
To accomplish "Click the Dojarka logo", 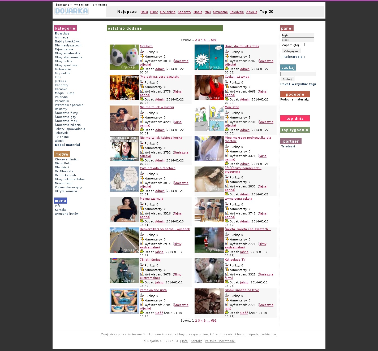I will pos(71,11).
